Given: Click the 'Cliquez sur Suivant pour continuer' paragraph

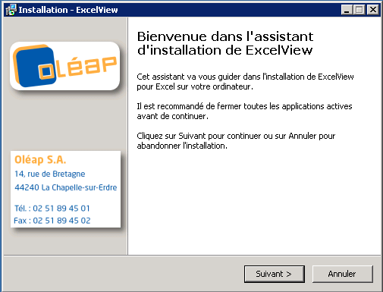Looking at the screenshot, I should click(x=236, y=140).
